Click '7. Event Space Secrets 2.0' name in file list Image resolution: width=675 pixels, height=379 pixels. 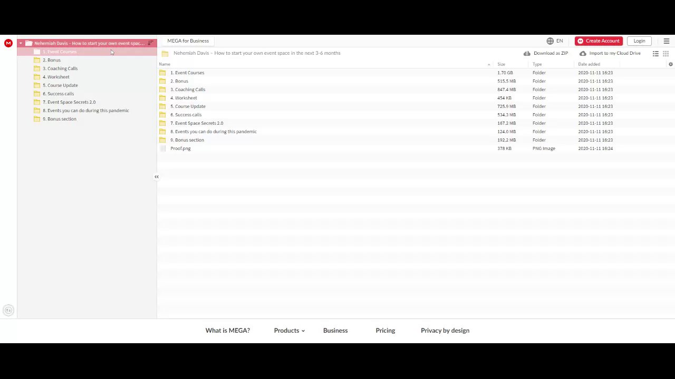pos(197,123)
